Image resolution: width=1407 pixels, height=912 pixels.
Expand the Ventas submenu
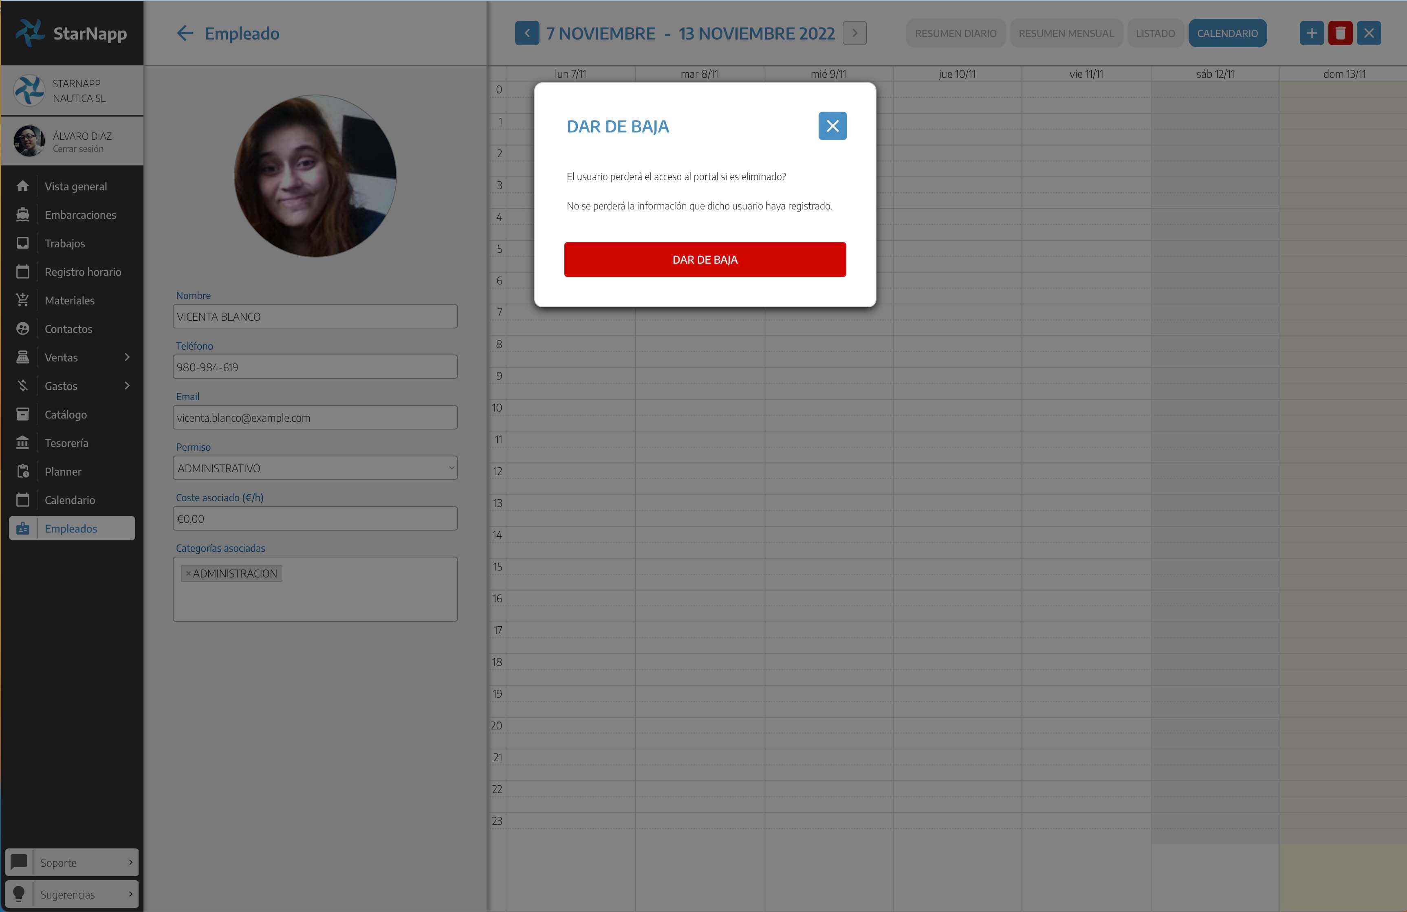click(126, 358)
